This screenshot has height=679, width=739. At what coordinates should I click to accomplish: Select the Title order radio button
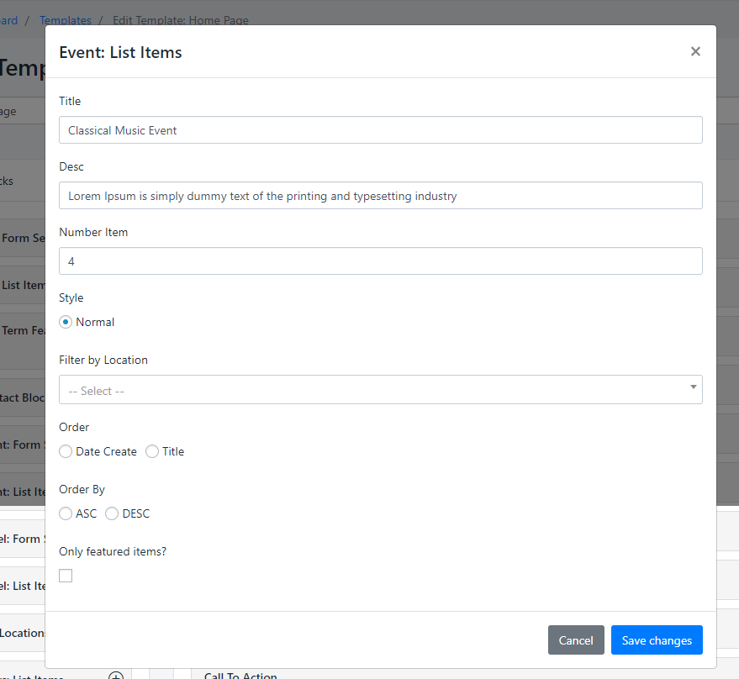(x=152, y=451)
